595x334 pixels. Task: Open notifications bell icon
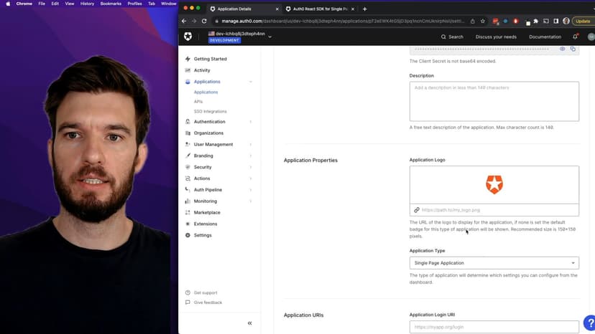575,37
